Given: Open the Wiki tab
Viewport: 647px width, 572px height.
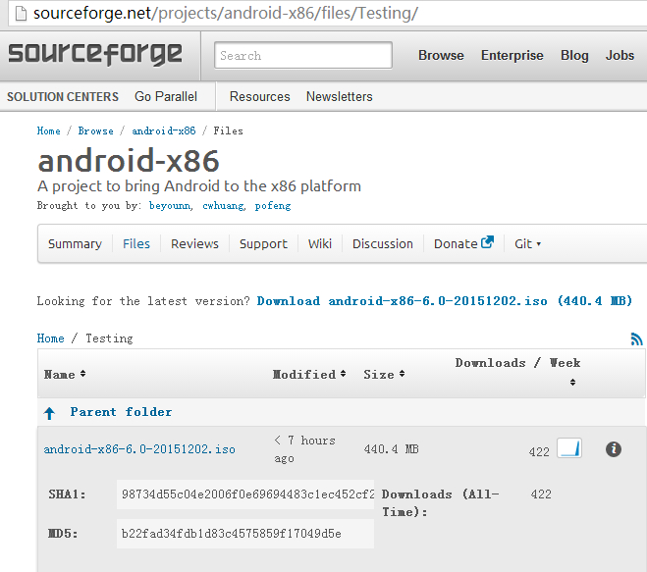Looking at the screenshot, I should [x=320, y=243].
